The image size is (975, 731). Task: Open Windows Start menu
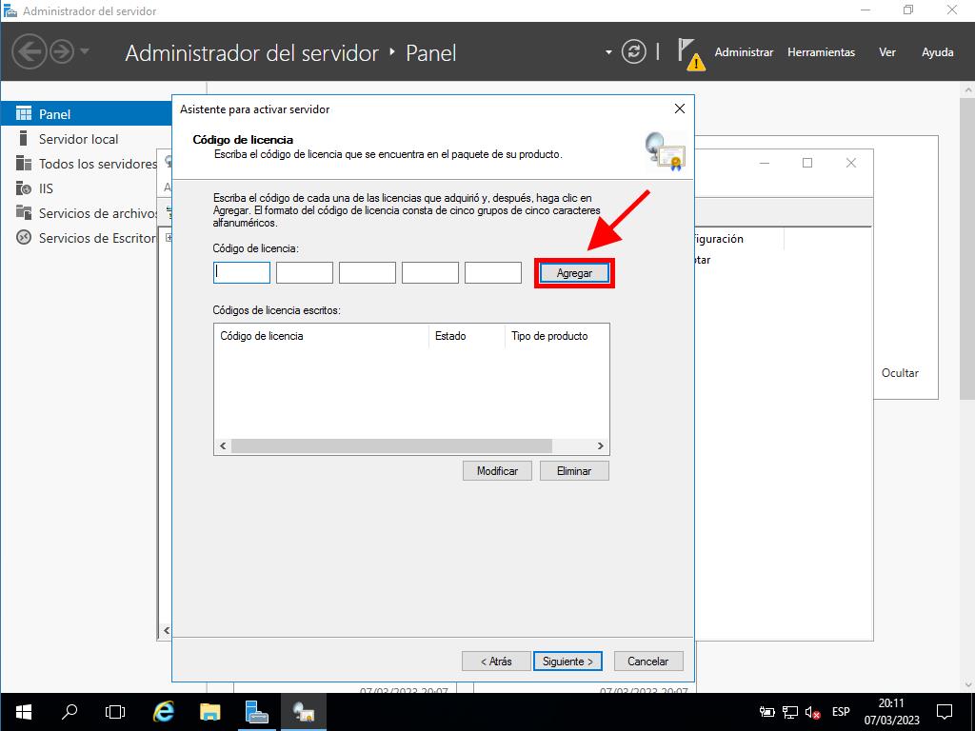click(x=23, y=711)
